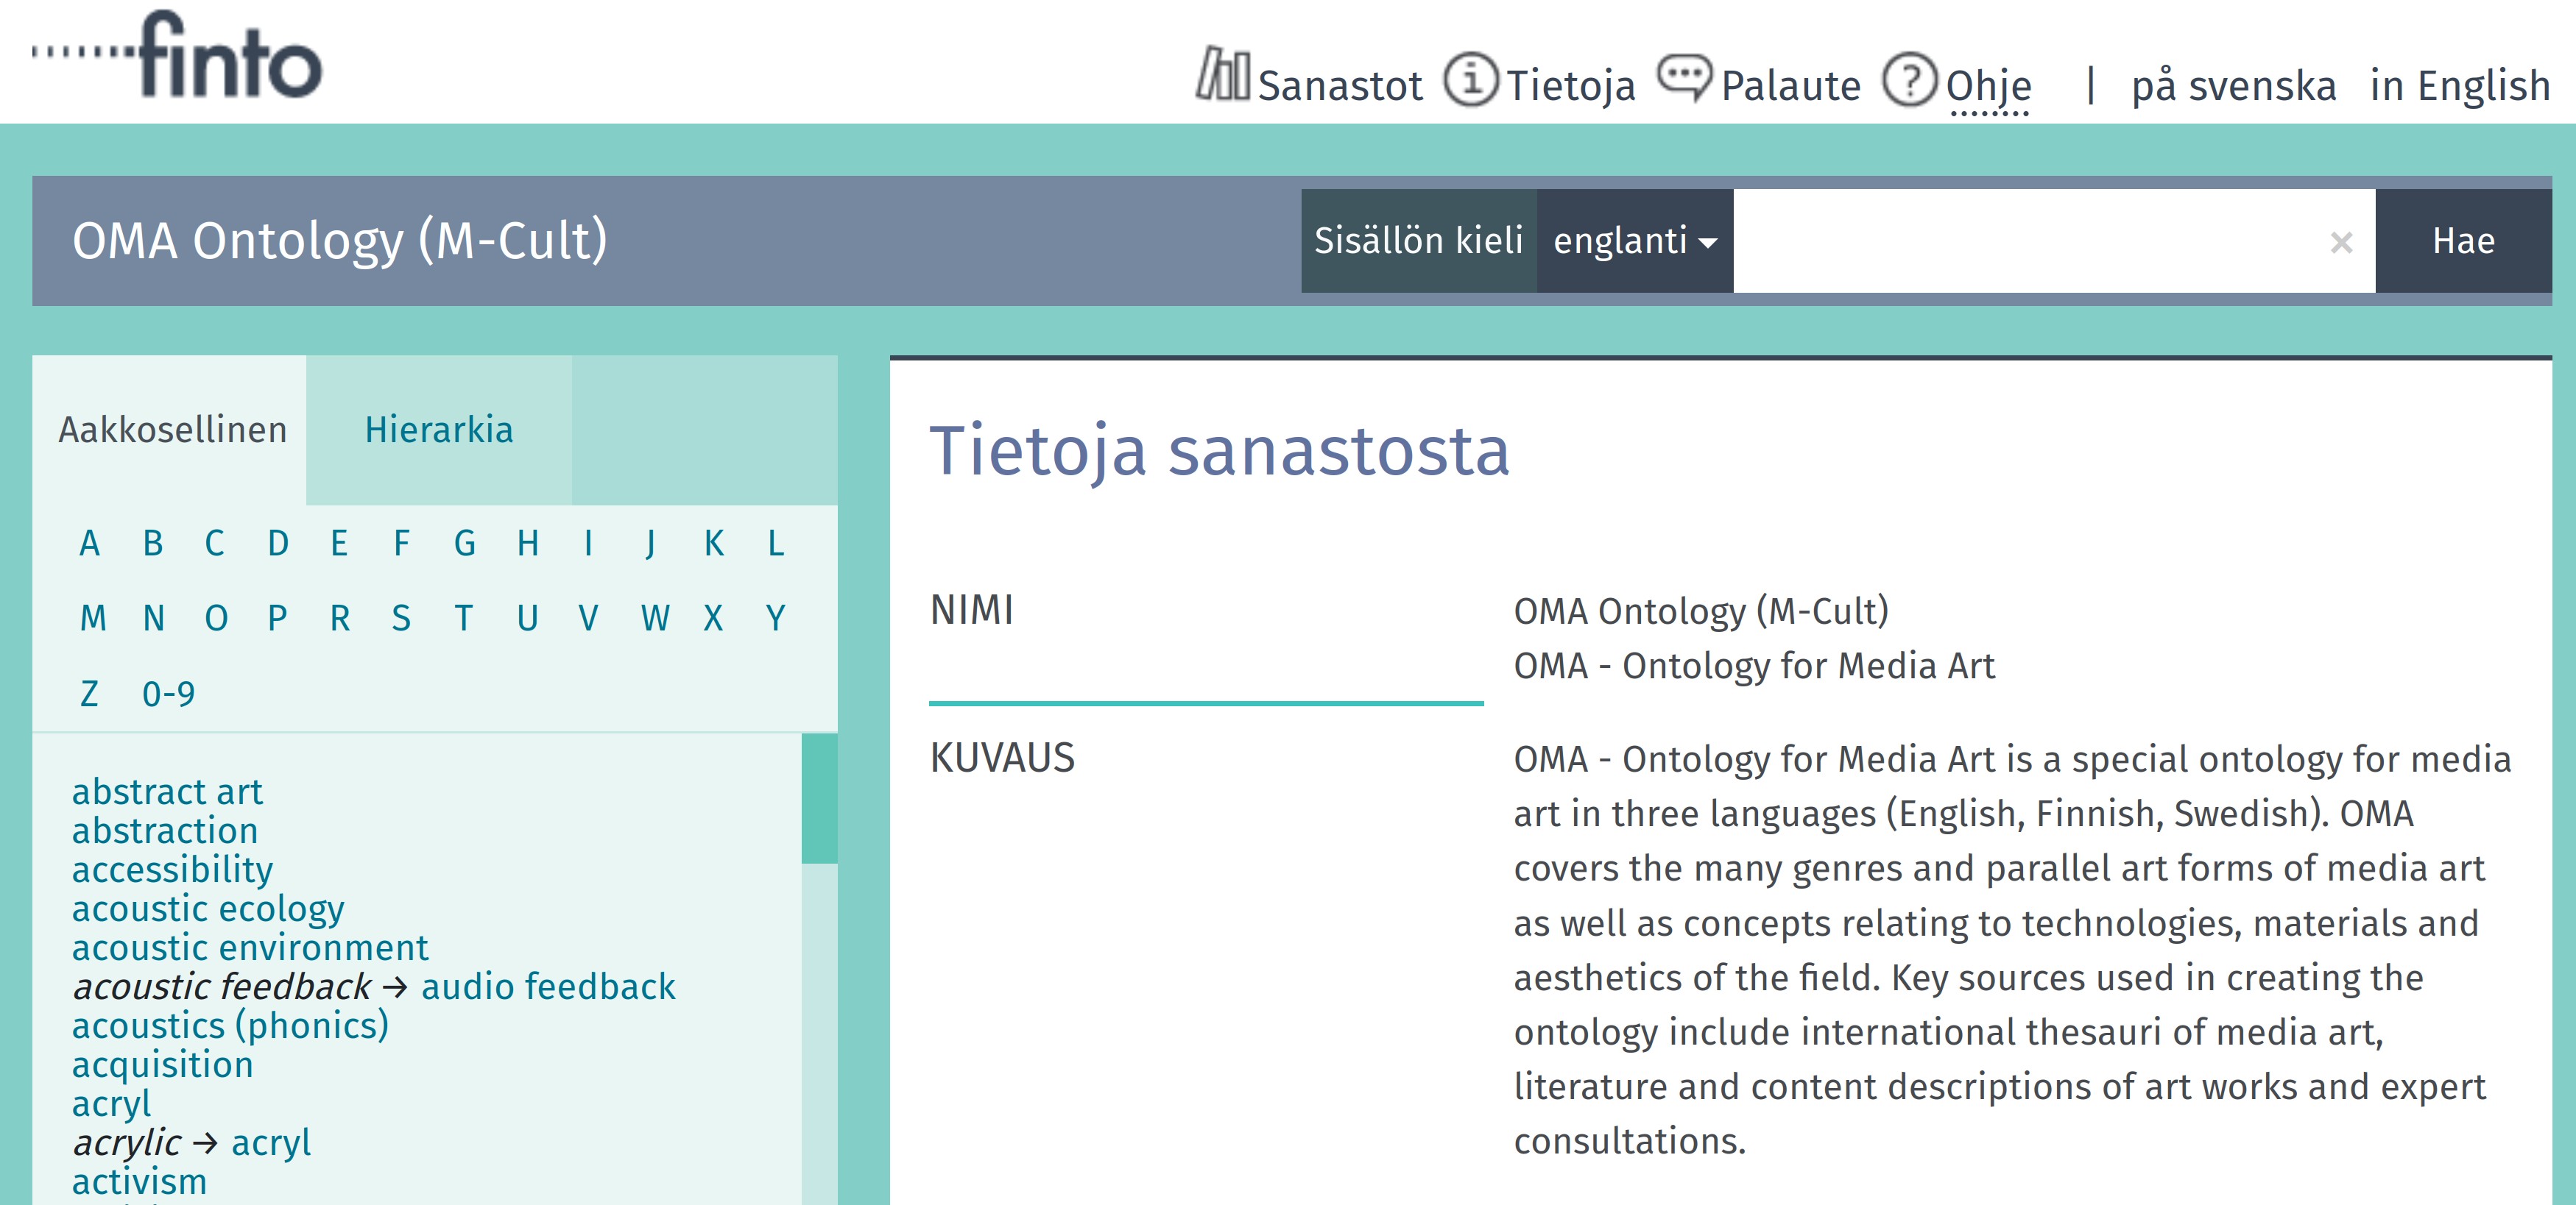2576x1205 pixels.
Task: Open Sanastot via the books icon
Action: point(1222,76)
